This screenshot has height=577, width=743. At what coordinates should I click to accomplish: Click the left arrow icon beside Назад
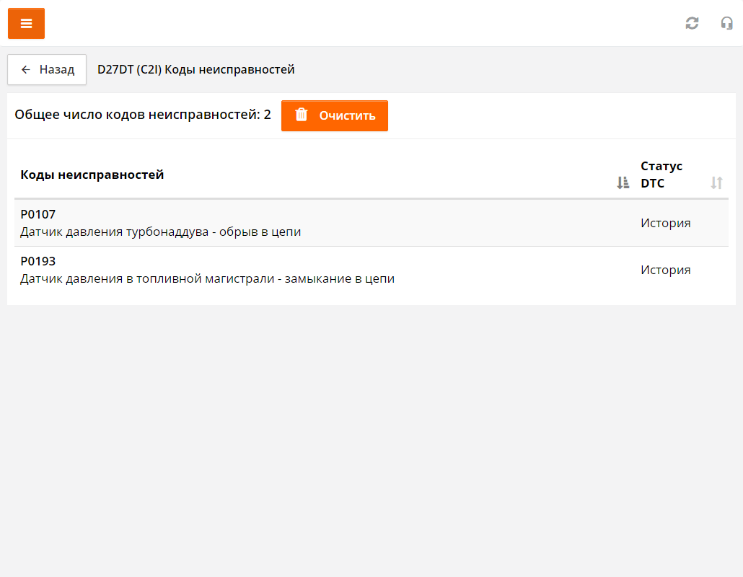click(x=26, y=70)
